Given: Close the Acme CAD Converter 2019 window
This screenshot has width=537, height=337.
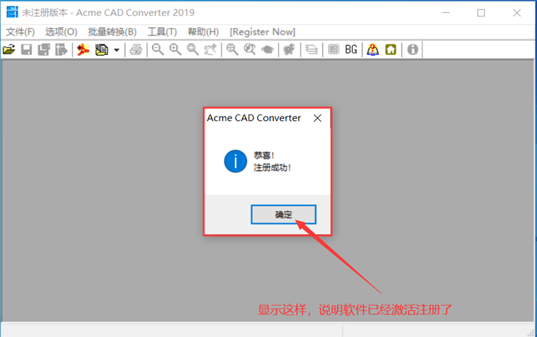Looking at the screenshot, I should click(517, 13).
